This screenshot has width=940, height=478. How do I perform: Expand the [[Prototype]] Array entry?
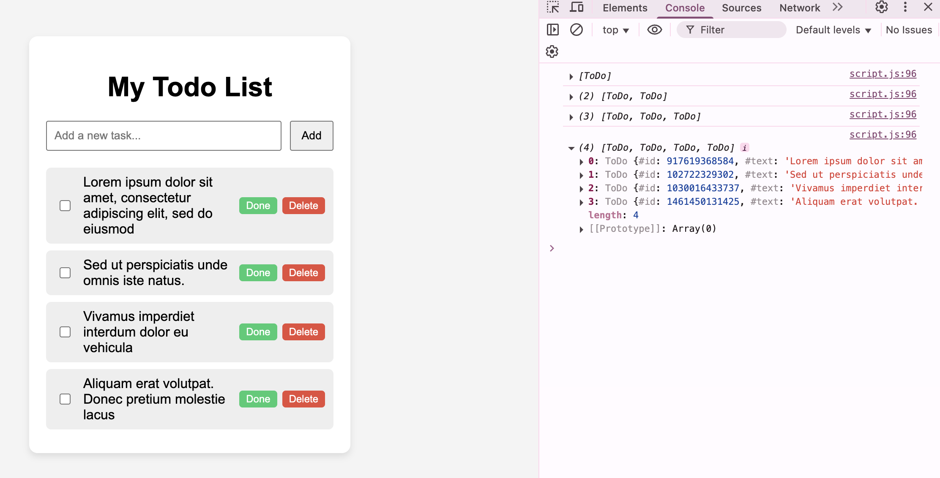point(582,229)
